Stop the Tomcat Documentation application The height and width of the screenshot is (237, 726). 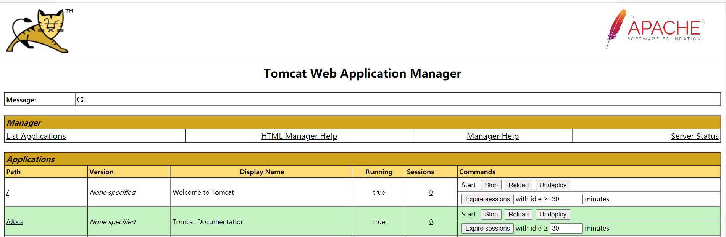[491, 214]
